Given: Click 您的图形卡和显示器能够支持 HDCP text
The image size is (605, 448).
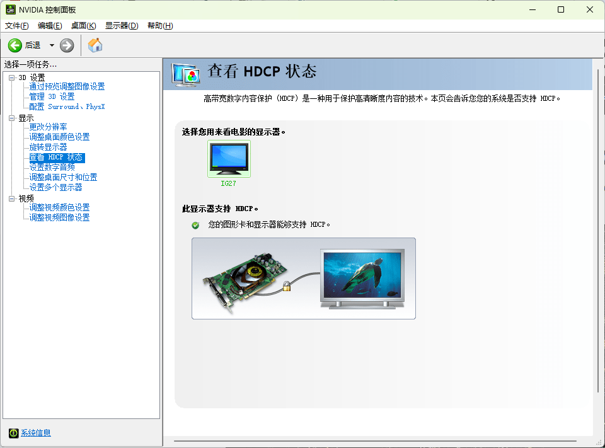Looking at the screenshot, I should [269, 224].
